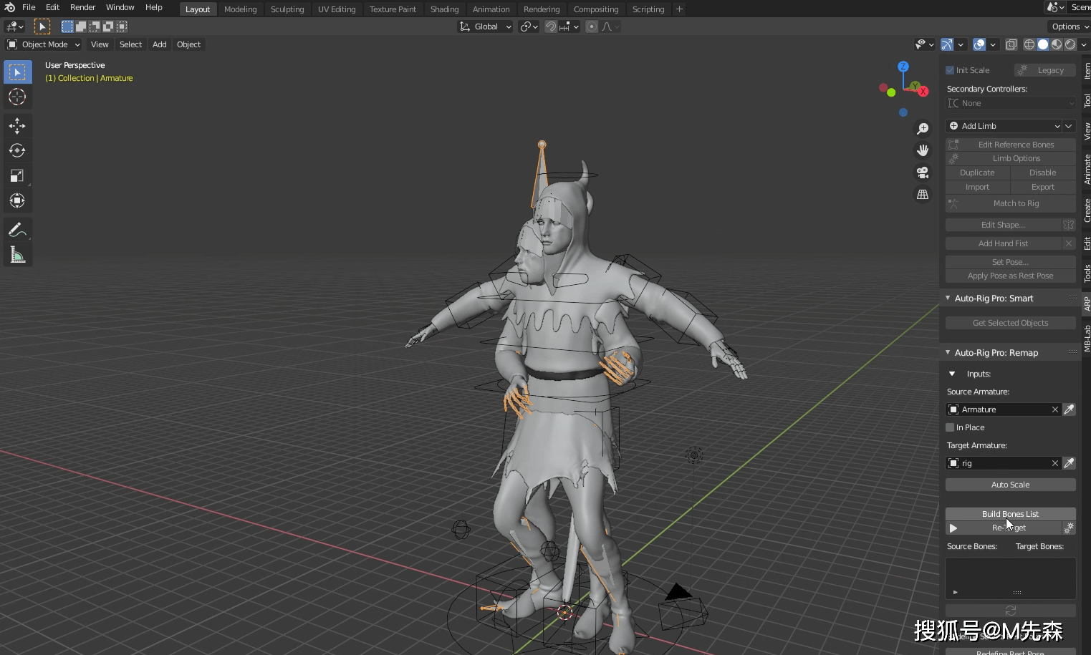The height and width of the screenshot is (655, 1091).
Task: Select the Measure ruler tool
Action: click(x=17, y=256)
